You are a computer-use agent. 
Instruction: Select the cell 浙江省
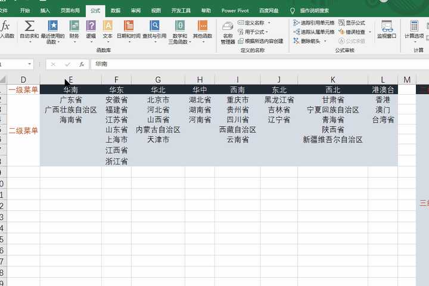click(117, 161)
